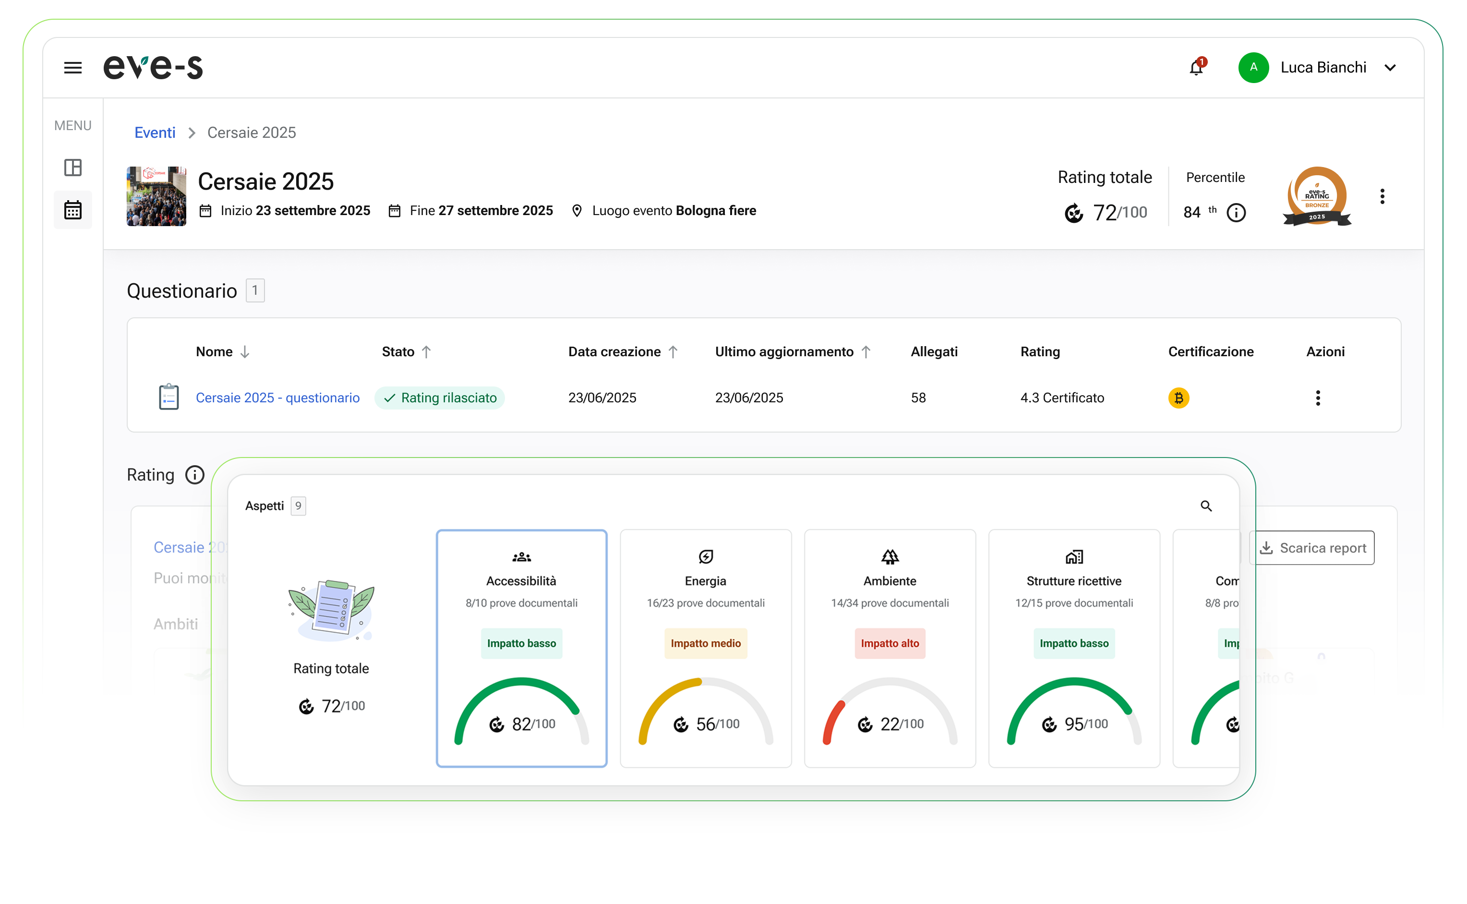Click the Rating totale 72/100 panel score

point(331,706)
